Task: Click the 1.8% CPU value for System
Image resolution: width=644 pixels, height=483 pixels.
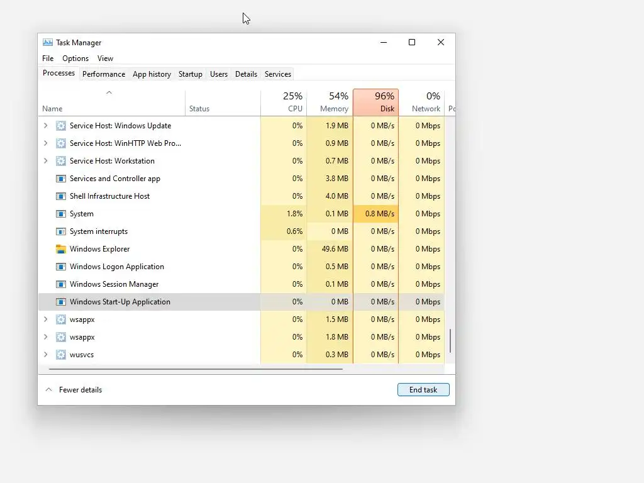Action: point(294,214)
